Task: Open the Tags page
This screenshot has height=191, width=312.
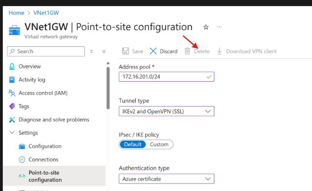Action: point(24,106)
